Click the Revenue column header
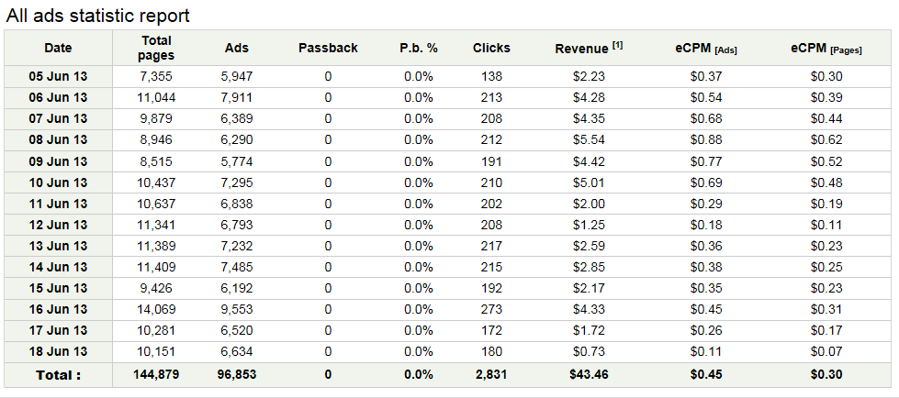Image resolution: width=899 pixels, height=398 pixels. [x=581, y=49]
